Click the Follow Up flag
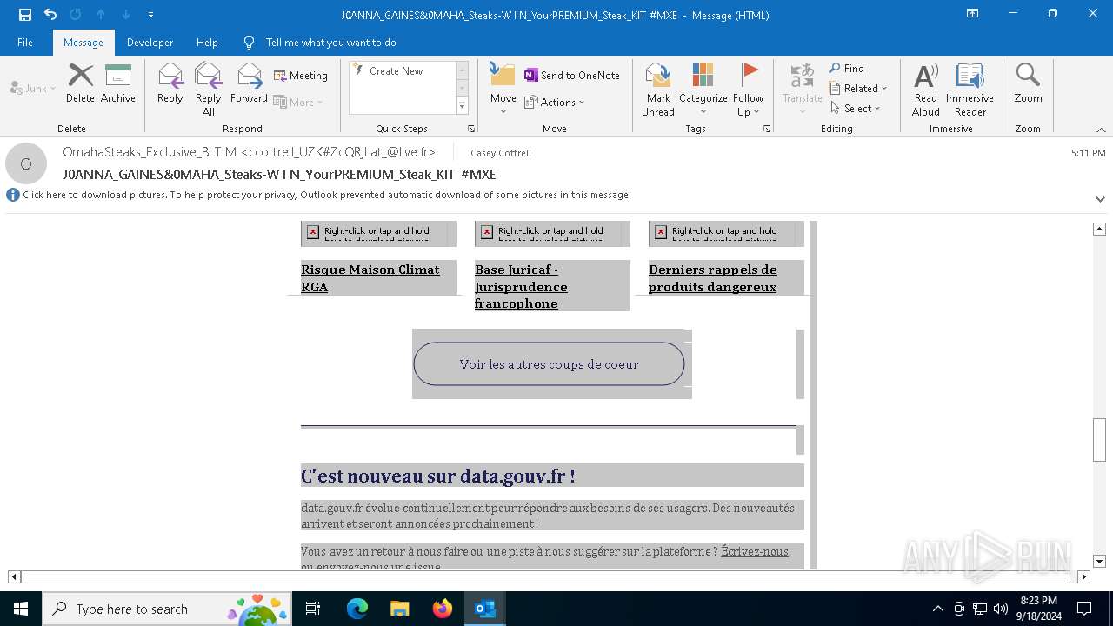Screen dimensions: 1113x626 coord(748,90)
